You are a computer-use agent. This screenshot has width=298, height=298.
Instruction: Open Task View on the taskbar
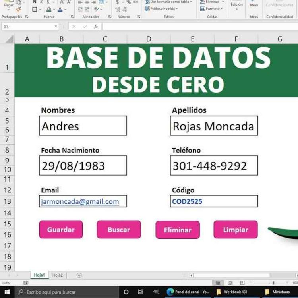141,292
